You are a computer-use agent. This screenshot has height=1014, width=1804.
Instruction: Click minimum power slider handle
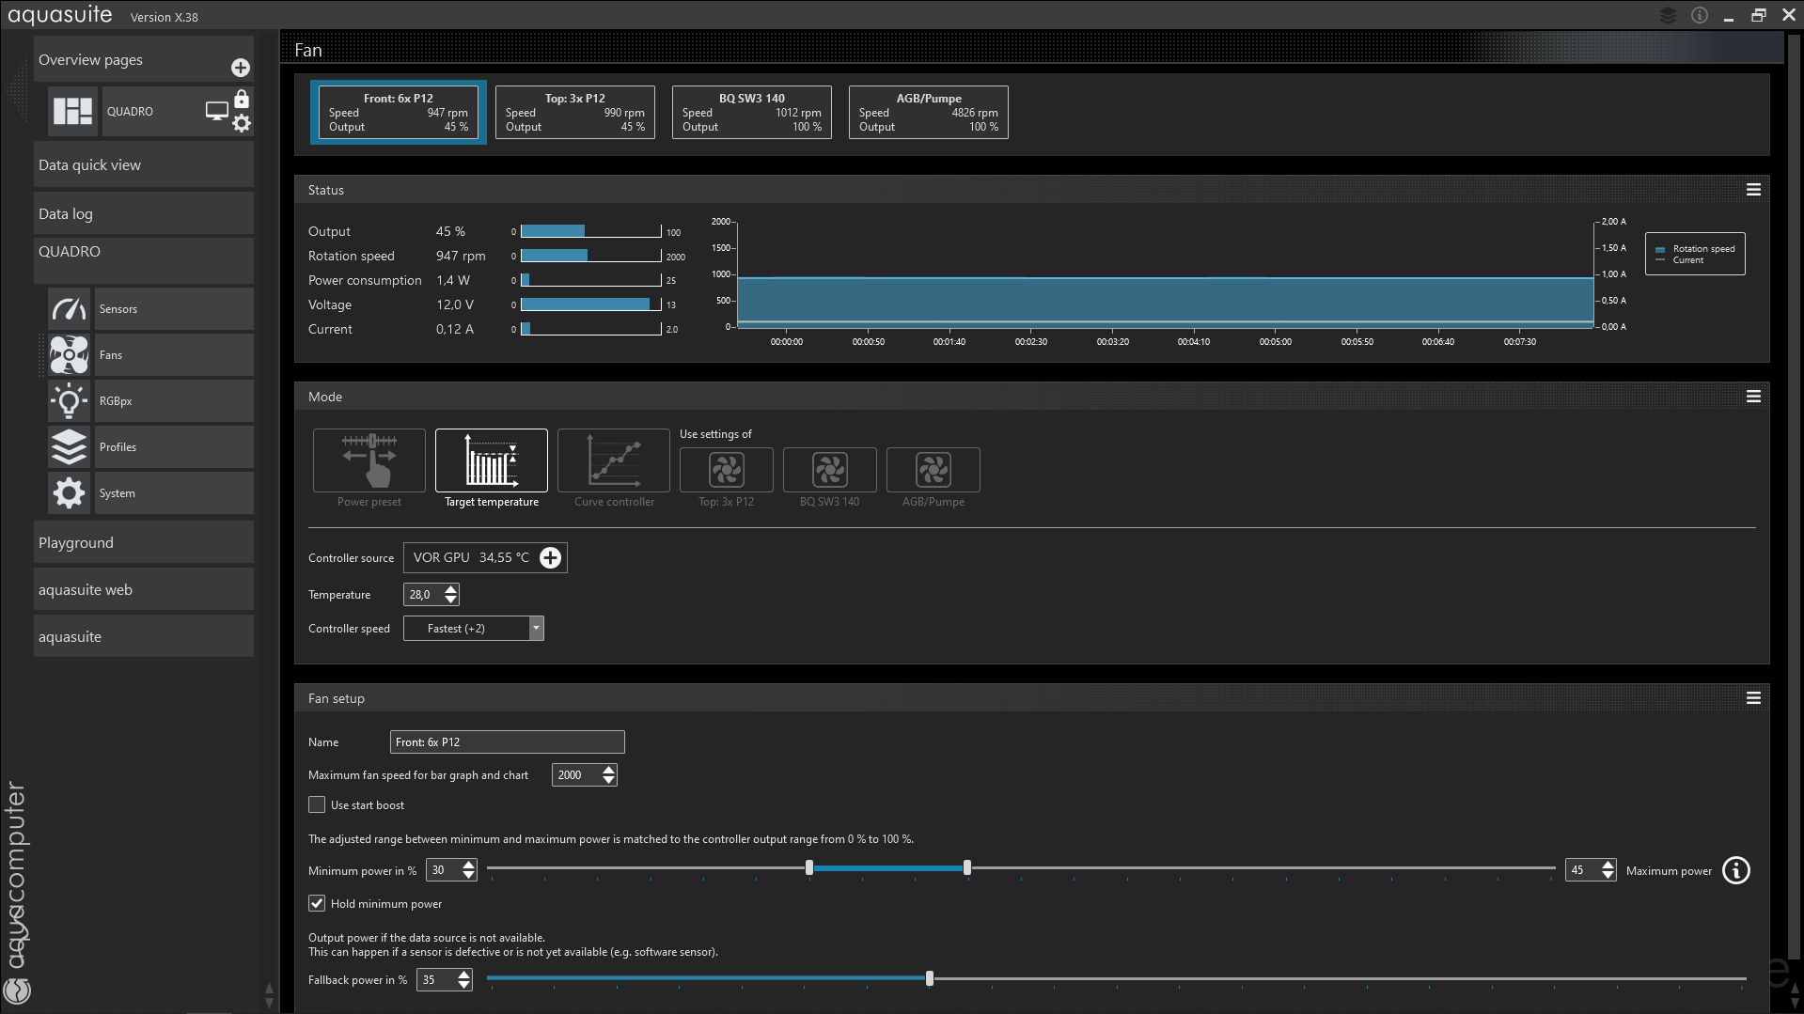point(809,867)
